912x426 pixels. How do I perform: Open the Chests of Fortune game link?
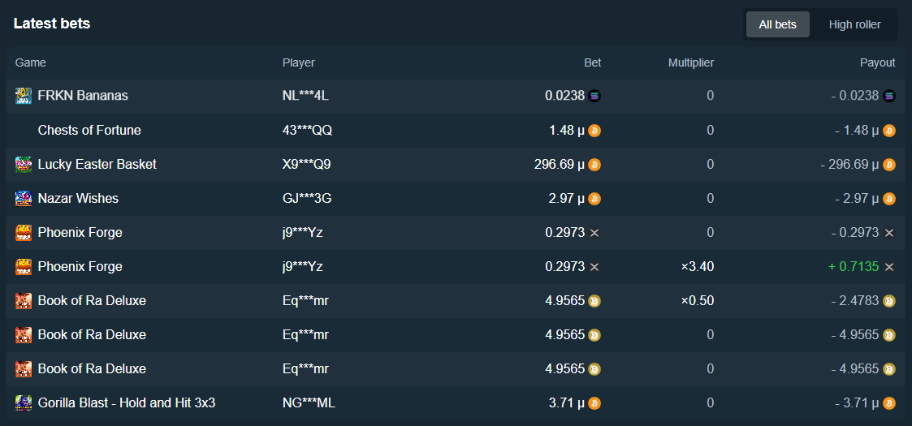[x=89, y=131]
